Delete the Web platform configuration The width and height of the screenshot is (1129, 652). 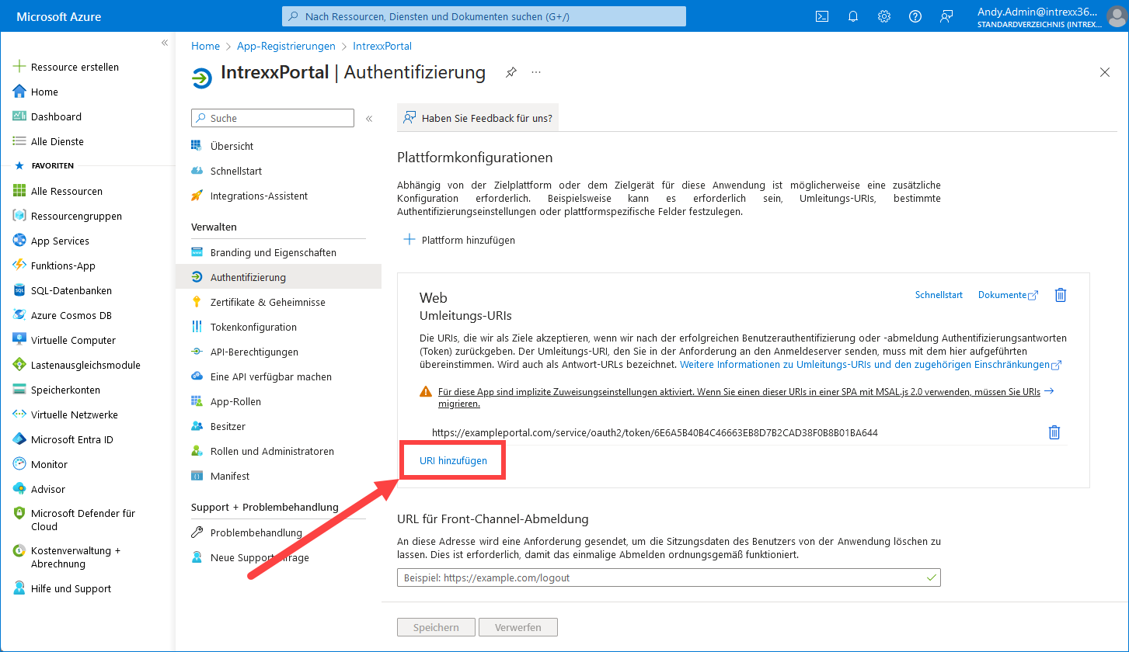(1061, 295)
